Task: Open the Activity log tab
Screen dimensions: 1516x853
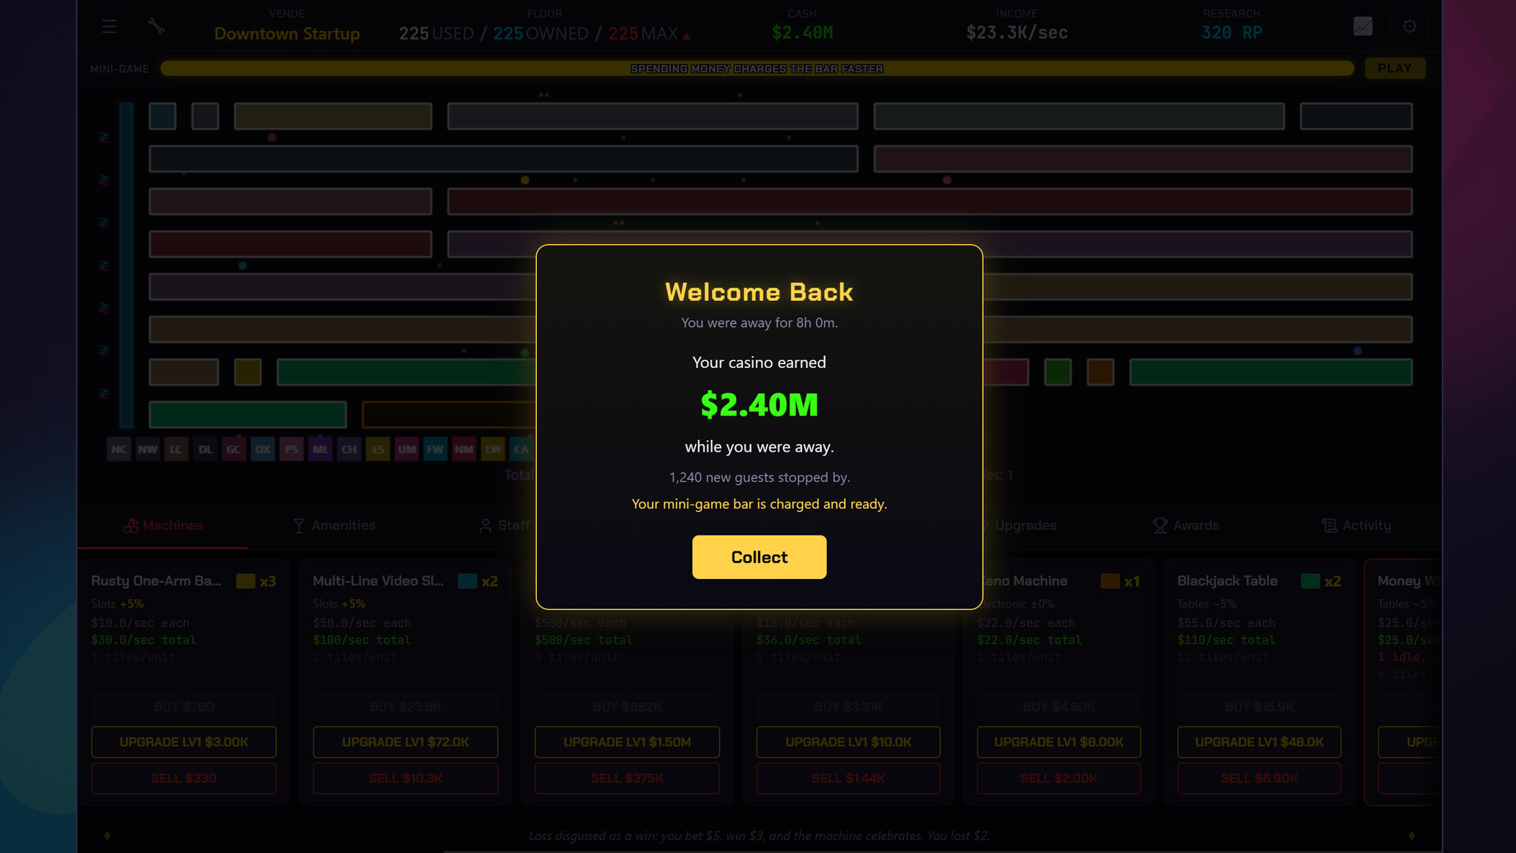Action: click(1357, 525)
